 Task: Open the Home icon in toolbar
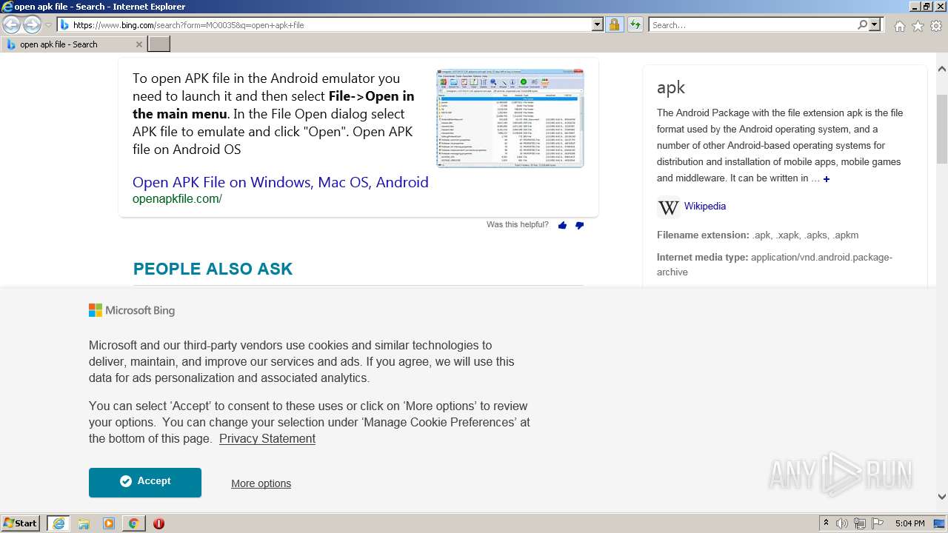click(899, 26)
